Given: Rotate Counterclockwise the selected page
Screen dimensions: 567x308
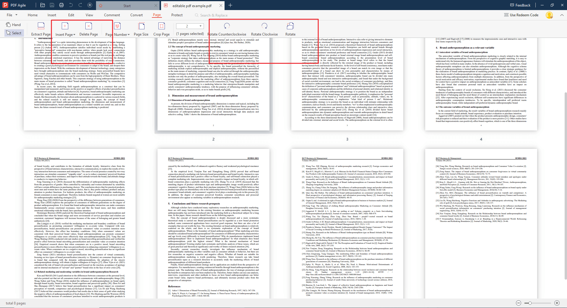Looking at the screenshot, I should tap(227, 29).
